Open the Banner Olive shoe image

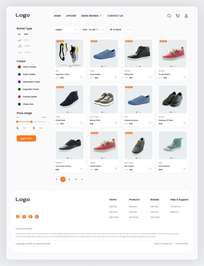point(104,99)
